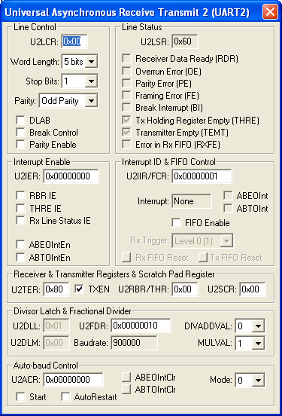Screen dimensions: 282x416
Task: Click the U2FDR register field
Action: tap(141, 326)
